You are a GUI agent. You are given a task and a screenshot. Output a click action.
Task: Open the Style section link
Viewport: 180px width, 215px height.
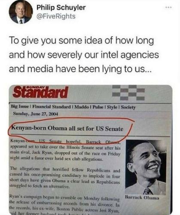coord(113,107)
